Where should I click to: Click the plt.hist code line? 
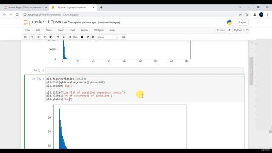click(x=76, y=82)
